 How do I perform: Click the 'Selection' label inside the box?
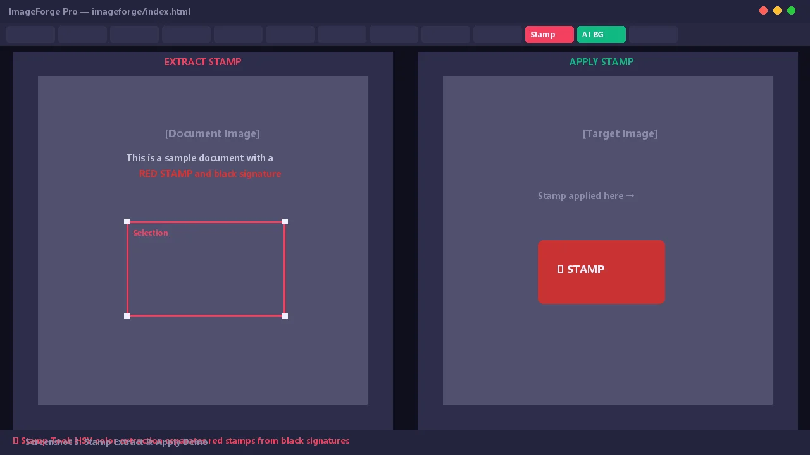click(151, 233)
